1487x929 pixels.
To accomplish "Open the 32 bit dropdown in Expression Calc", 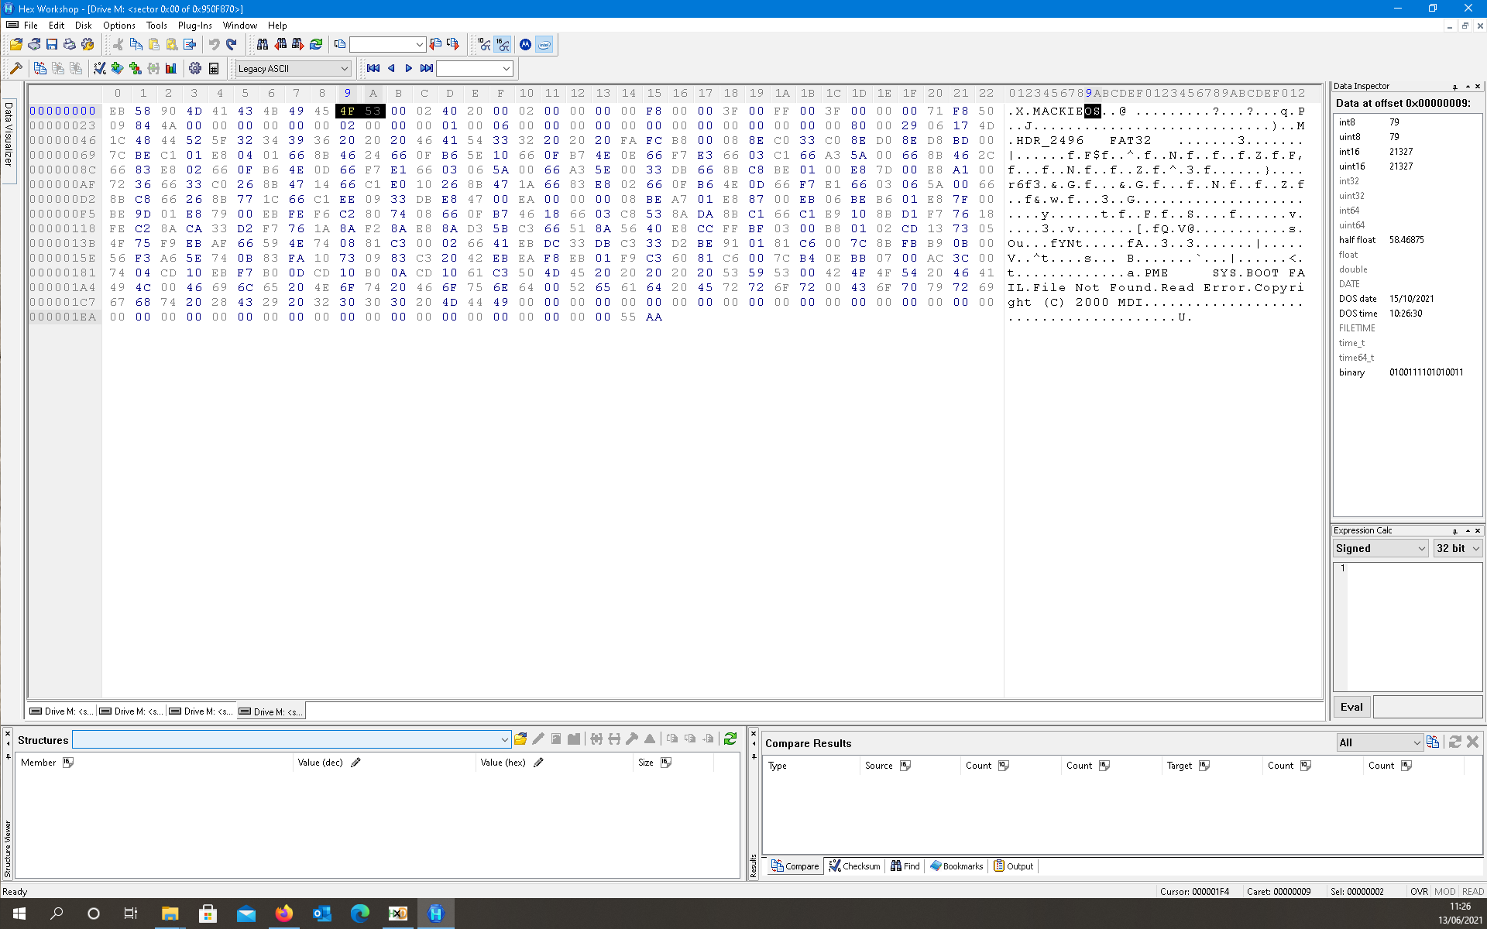I will click(1458, 548).
